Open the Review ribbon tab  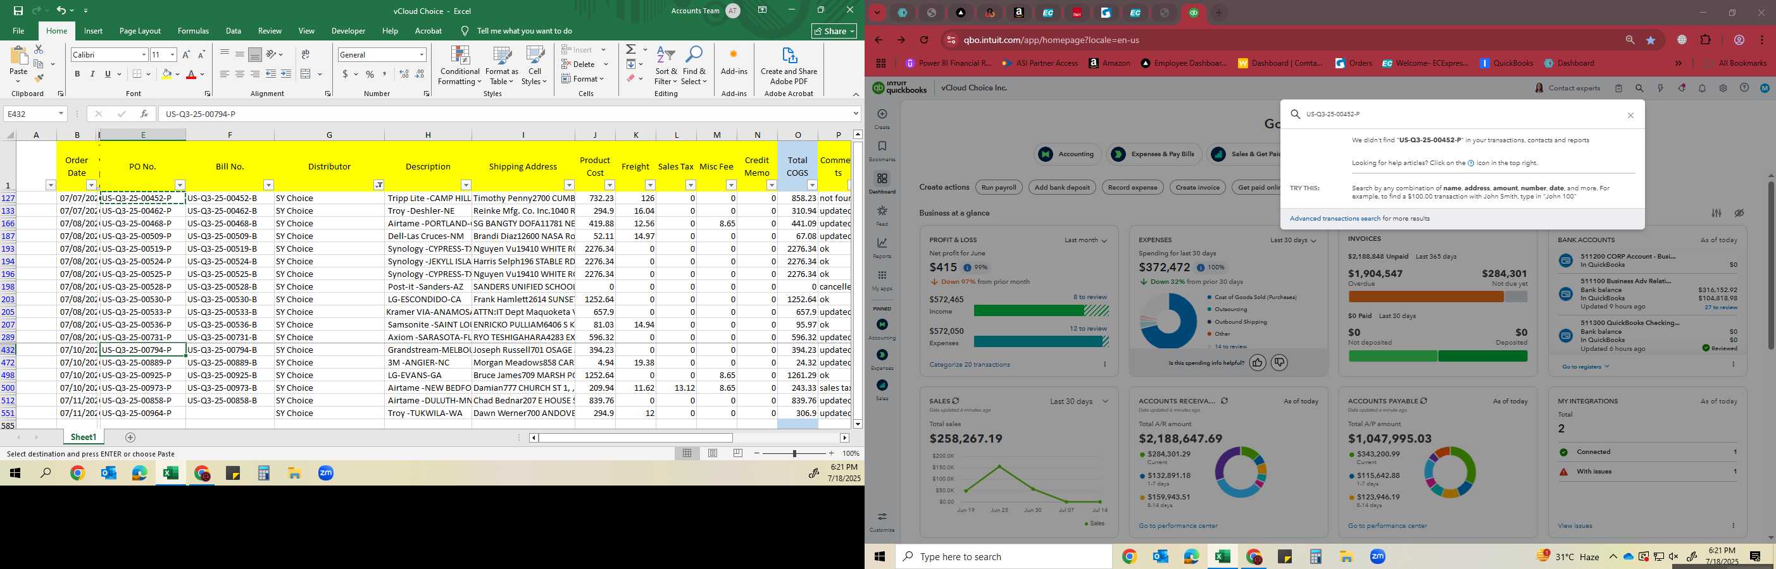pos(270,31)
